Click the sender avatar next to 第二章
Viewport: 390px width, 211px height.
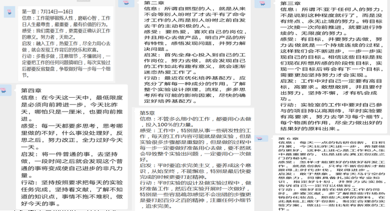pyautogui.click(x=126, y=3)
